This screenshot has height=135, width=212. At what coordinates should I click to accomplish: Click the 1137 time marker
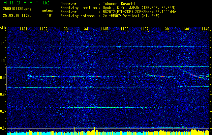tap(145, 29)
